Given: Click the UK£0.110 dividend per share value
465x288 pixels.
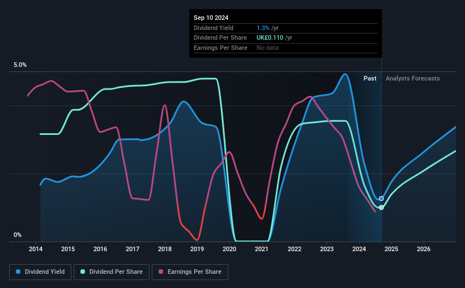Looking at the screenshot, I should (x=270, y=38).
